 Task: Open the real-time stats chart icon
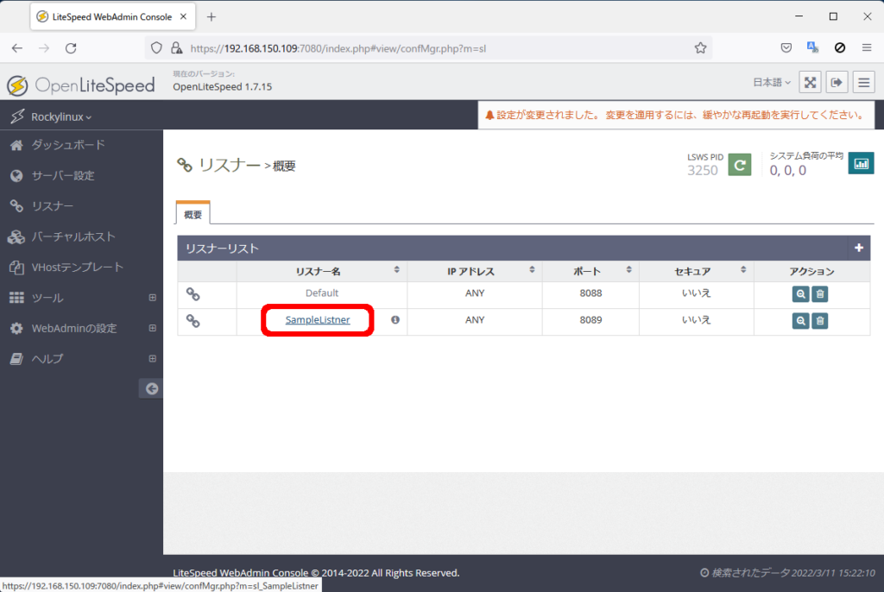(861, 163)
